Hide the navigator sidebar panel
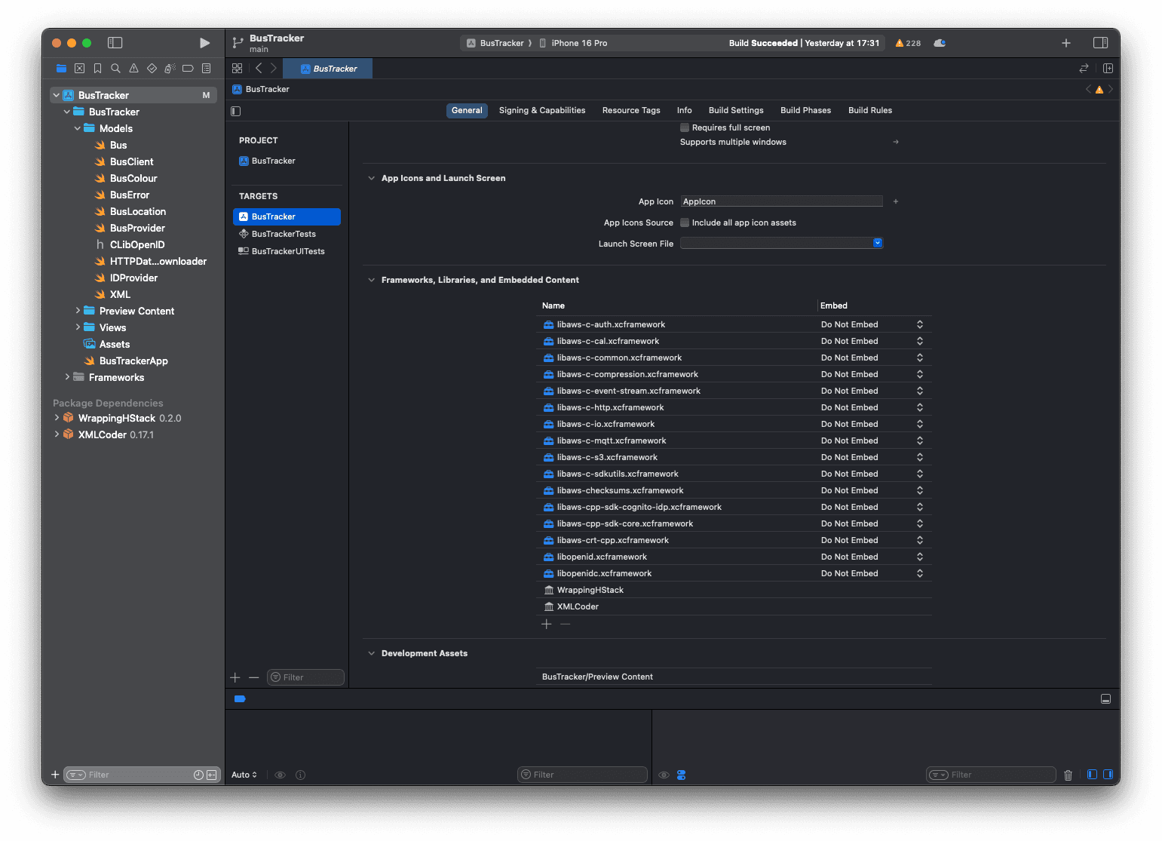The height and width of the screenshot is (841, 1162). [x=115, y=43]
